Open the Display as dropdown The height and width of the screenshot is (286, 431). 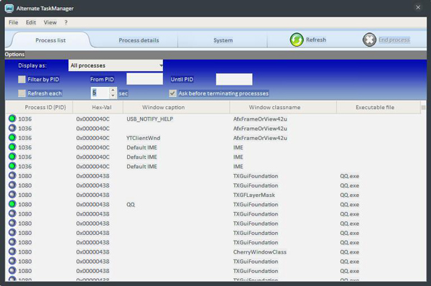click(116, 65)
